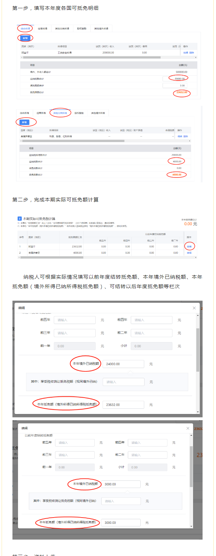Click 新增 button above the 阿富汗 income row
Image resolution: width=216 pixels, height=556 pixels.
coord(25,38)
